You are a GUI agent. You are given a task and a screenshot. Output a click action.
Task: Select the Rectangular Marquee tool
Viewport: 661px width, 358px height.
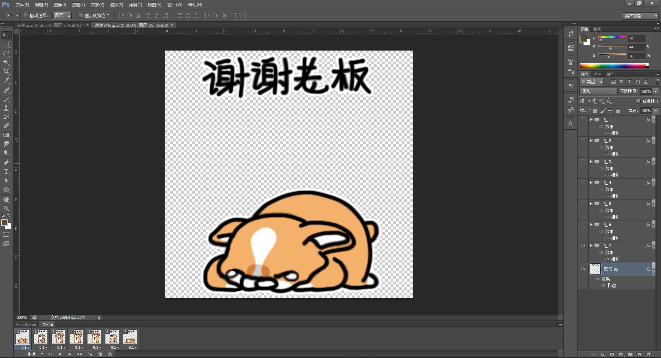[6, 44]
